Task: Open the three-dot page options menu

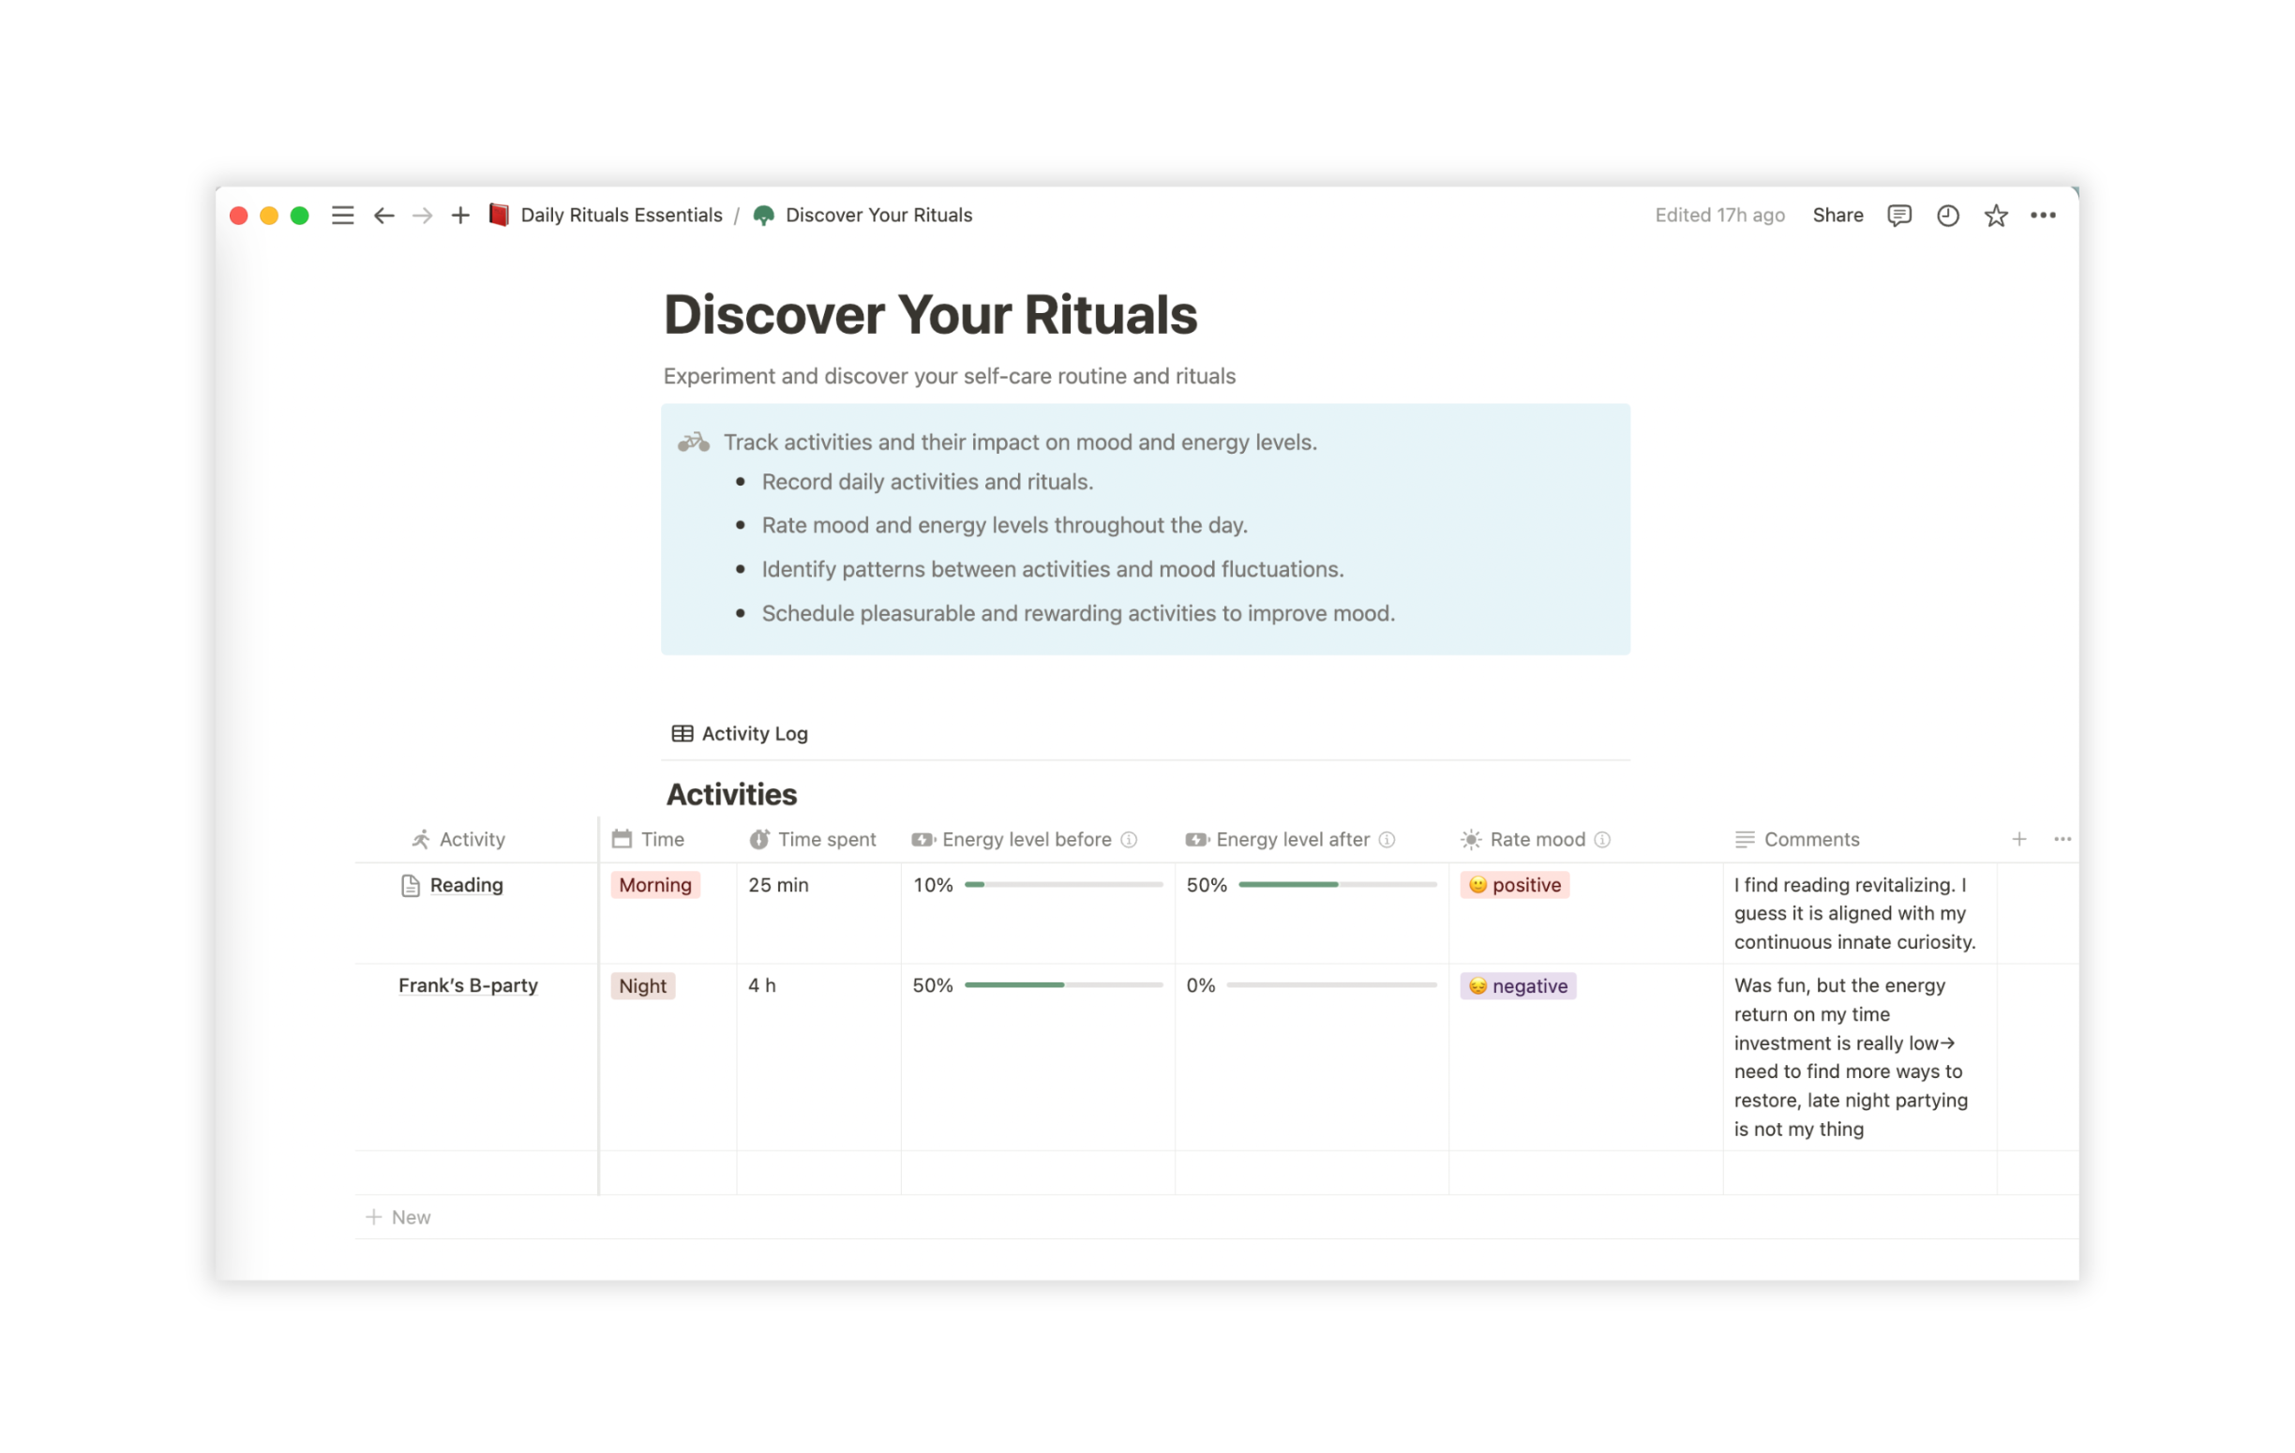Action: (x=2043, y=216)
